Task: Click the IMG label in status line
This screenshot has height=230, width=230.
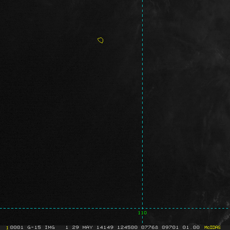Action: pyautogui.click(x=49, y=227)
